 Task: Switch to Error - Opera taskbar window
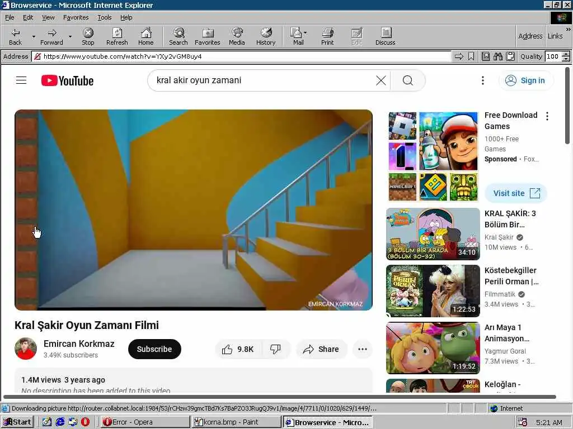145,422
